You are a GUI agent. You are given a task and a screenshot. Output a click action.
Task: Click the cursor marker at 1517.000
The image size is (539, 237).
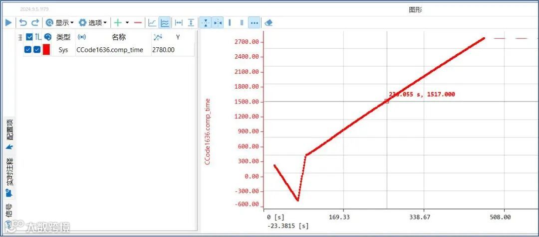387,101
